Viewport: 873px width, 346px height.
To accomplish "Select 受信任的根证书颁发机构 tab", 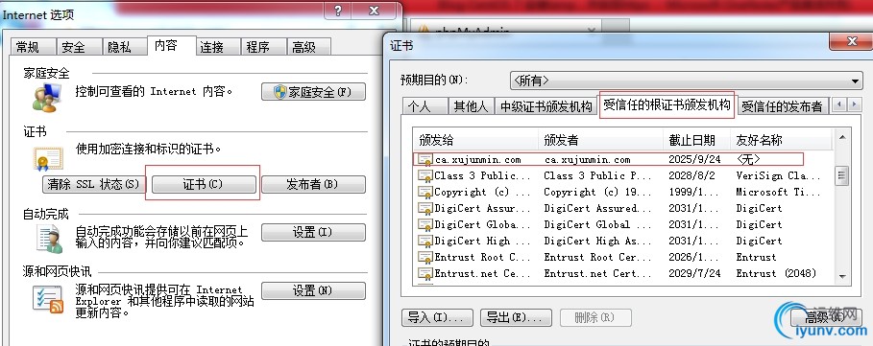I will [x=667, y=104].
